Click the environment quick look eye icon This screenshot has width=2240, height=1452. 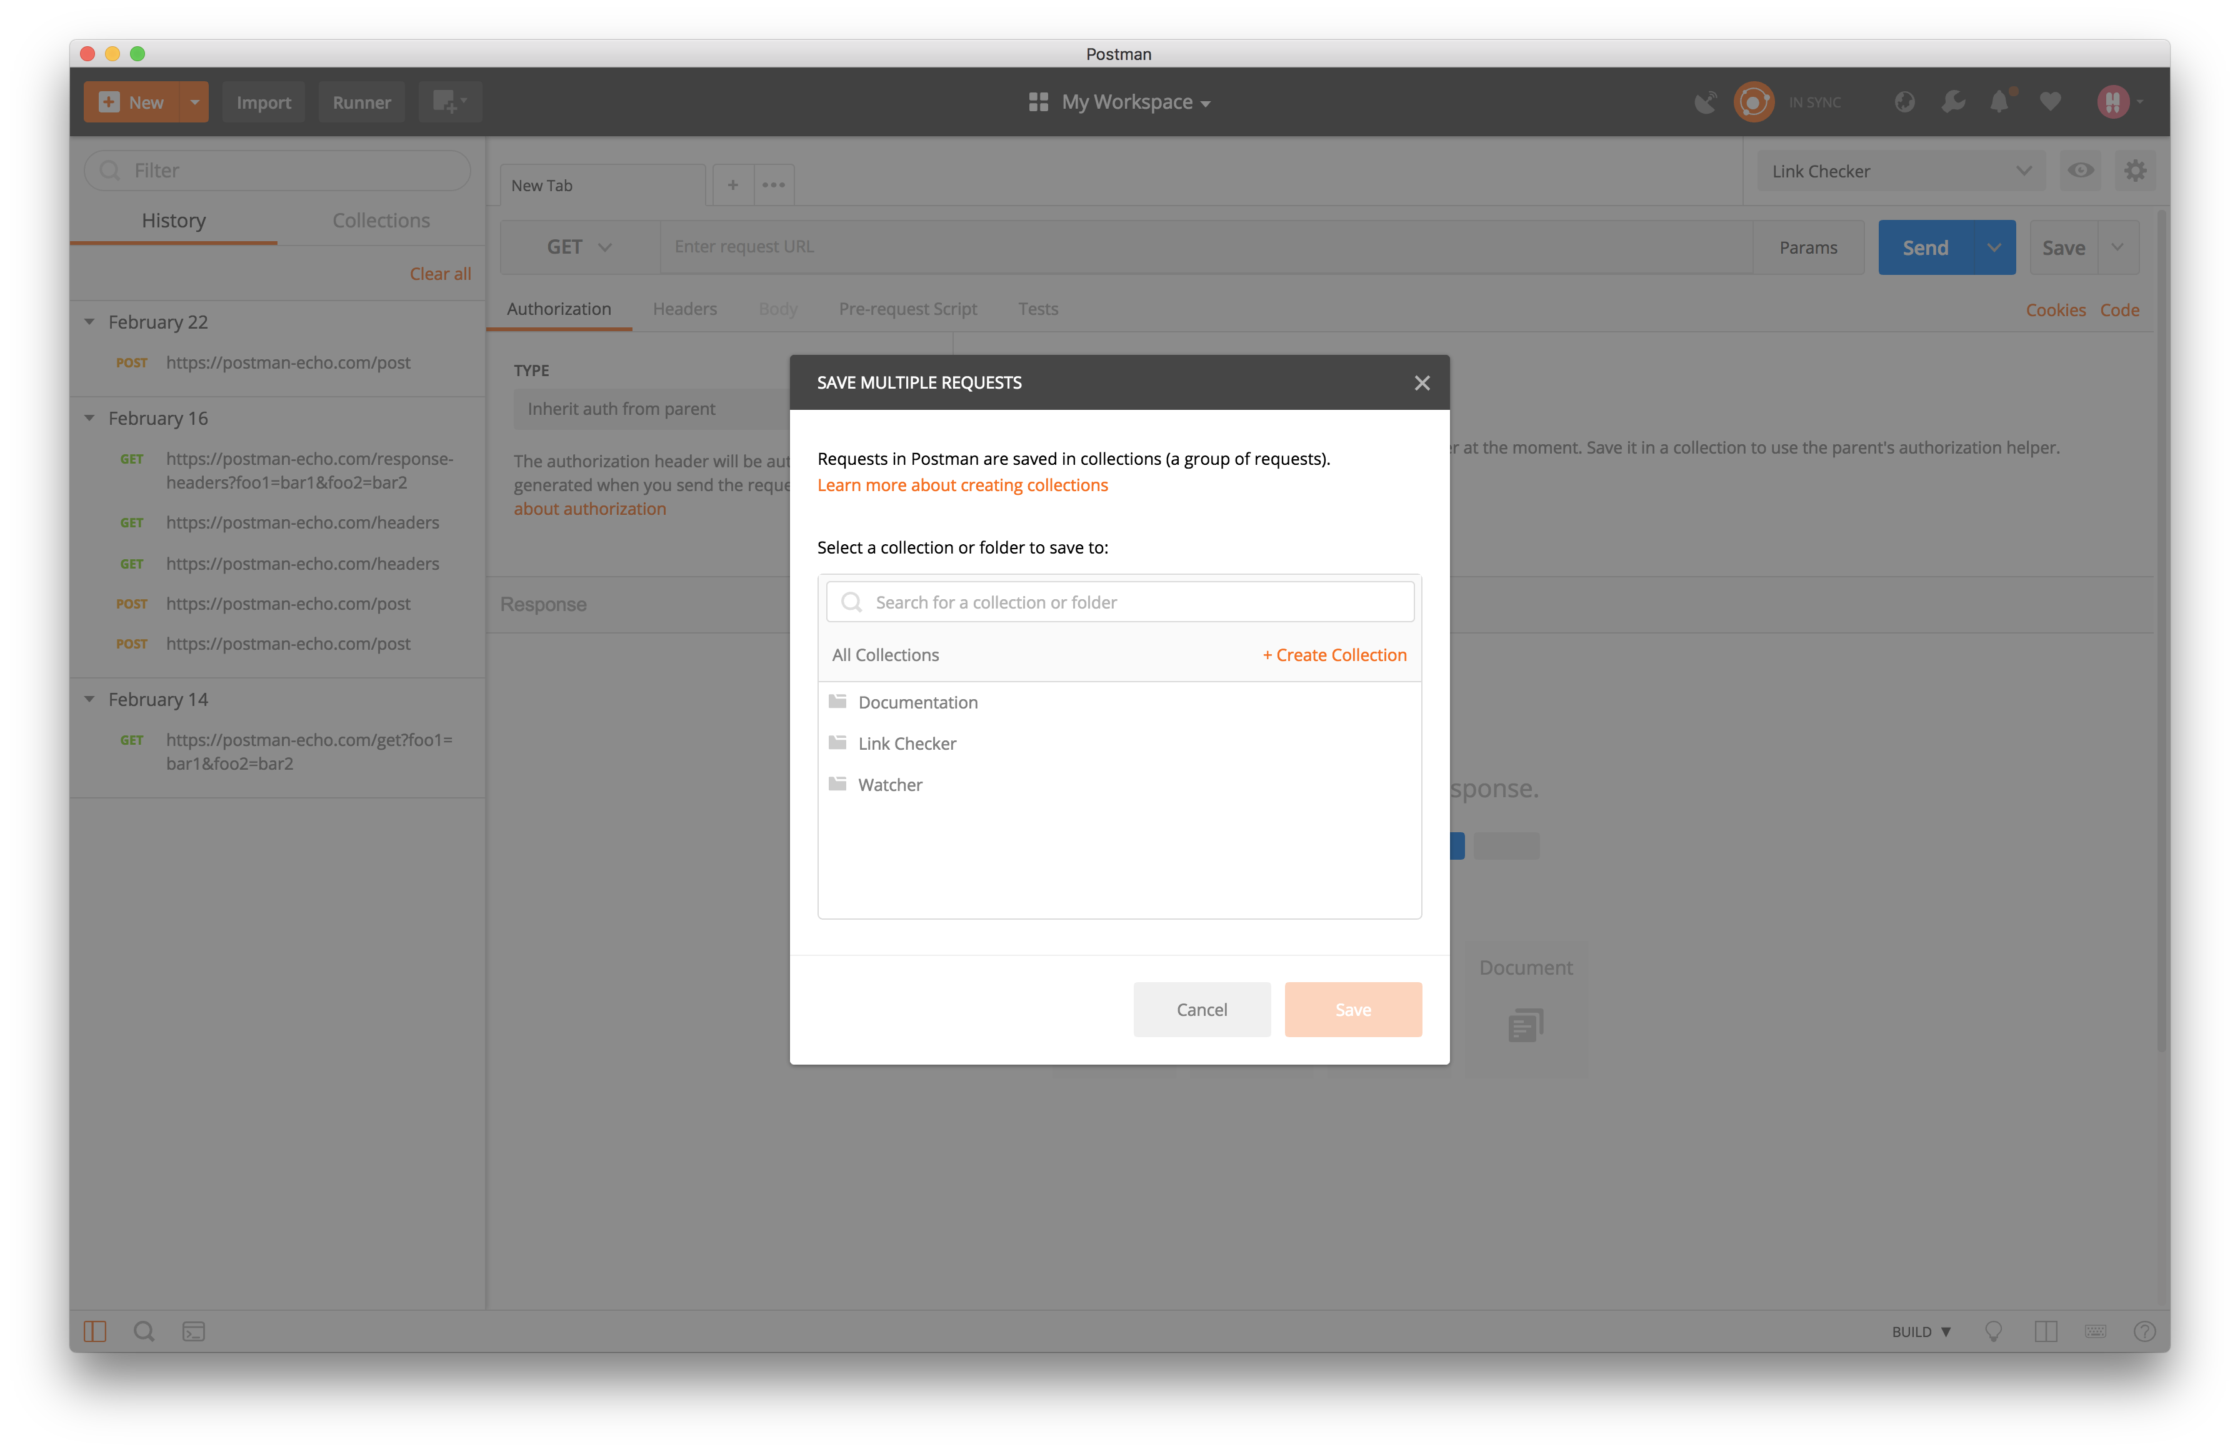(2080, 171)
